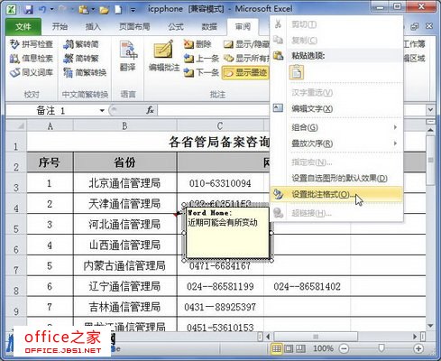The width and height of the screenshot is (441, 361).
Task: Go to previous comment with 上一条
Action: pyautogui.click(x=201, y=58)
